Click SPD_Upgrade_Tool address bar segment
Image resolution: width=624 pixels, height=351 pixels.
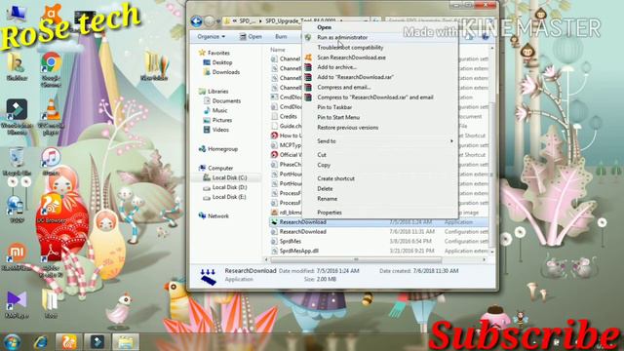coord(300,20)
